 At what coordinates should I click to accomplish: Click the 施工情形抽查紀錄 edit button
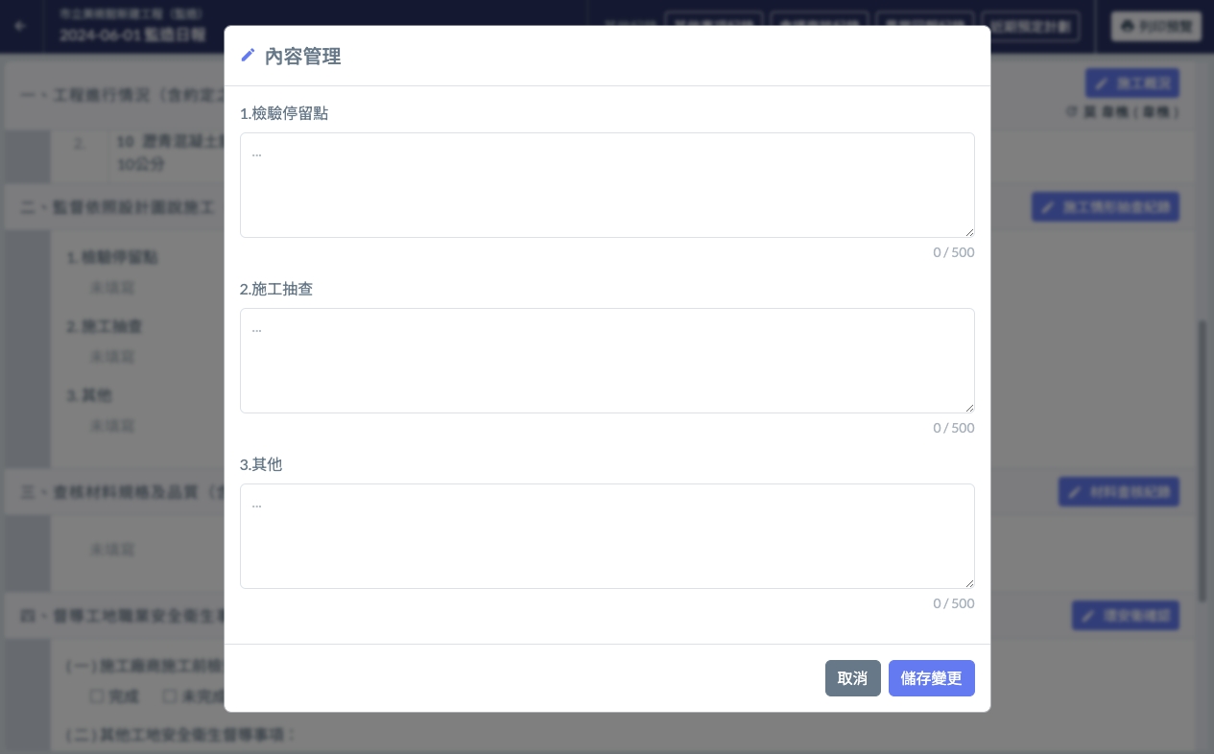1105,207
